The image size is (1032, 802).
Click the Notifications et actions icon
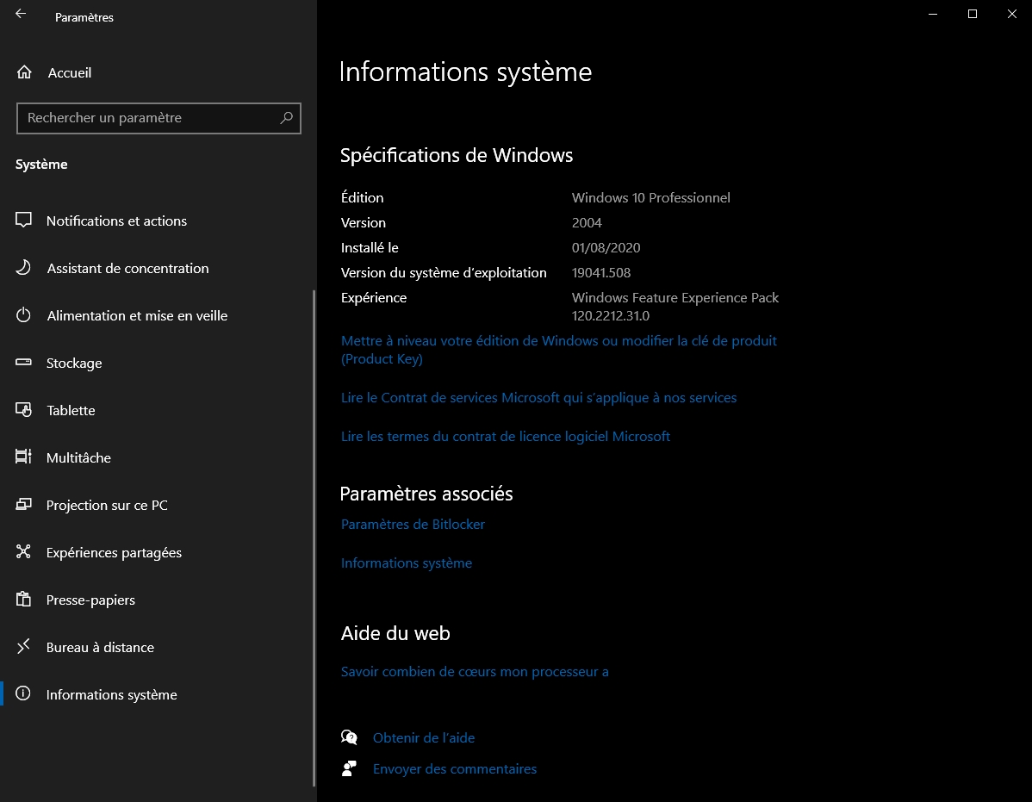point(24,221)
